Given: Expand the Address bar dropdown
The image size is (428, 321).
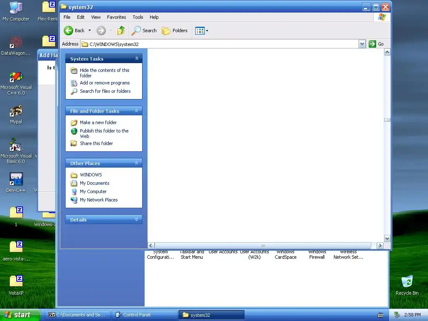Looking at the screenshot, I should [x=362, y=44].
